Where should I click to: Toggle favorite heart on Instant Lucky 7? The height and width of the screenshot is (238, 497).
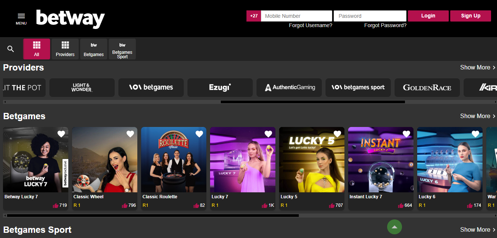[x=406, y=134]
